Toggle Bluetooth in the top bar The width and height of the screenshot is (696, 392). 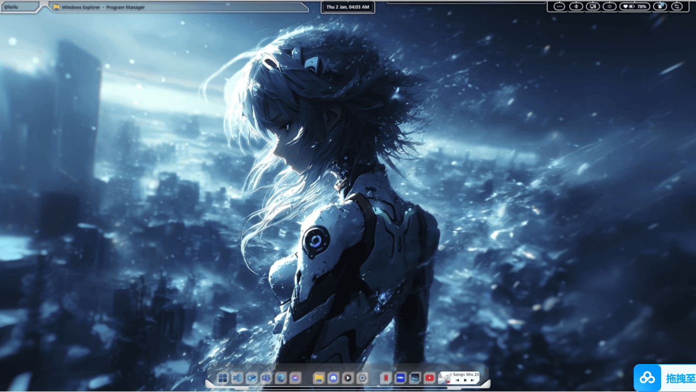click(576, 6)
